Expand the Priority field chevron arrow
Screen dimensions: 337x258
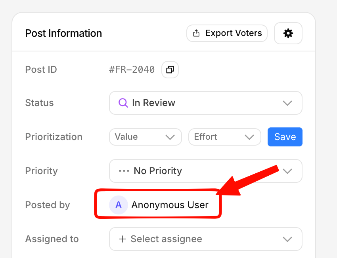pos(287,171)
